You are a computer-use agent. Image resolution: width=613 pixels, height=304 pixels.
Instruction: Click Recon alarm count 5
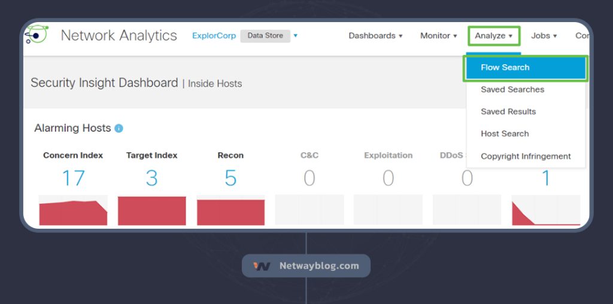pyautogui.click(x=230, y=178)
